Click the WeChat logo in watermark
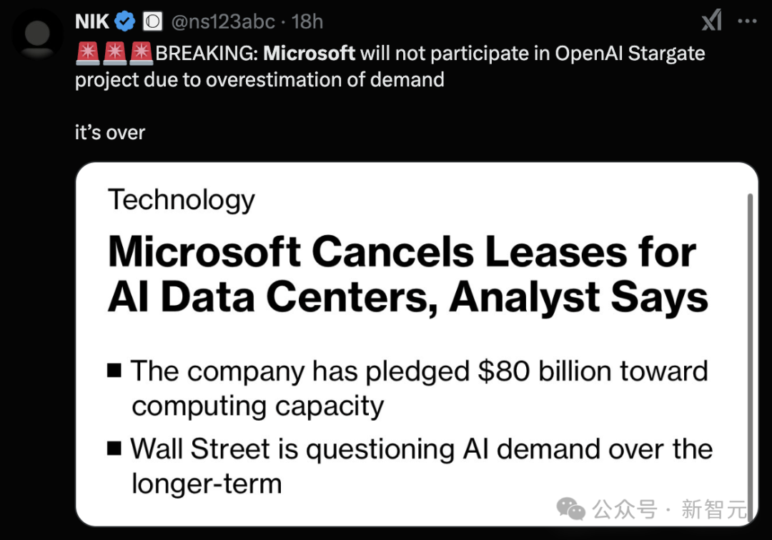The height and width of the screenshot is (540, 772). [571, 509]
